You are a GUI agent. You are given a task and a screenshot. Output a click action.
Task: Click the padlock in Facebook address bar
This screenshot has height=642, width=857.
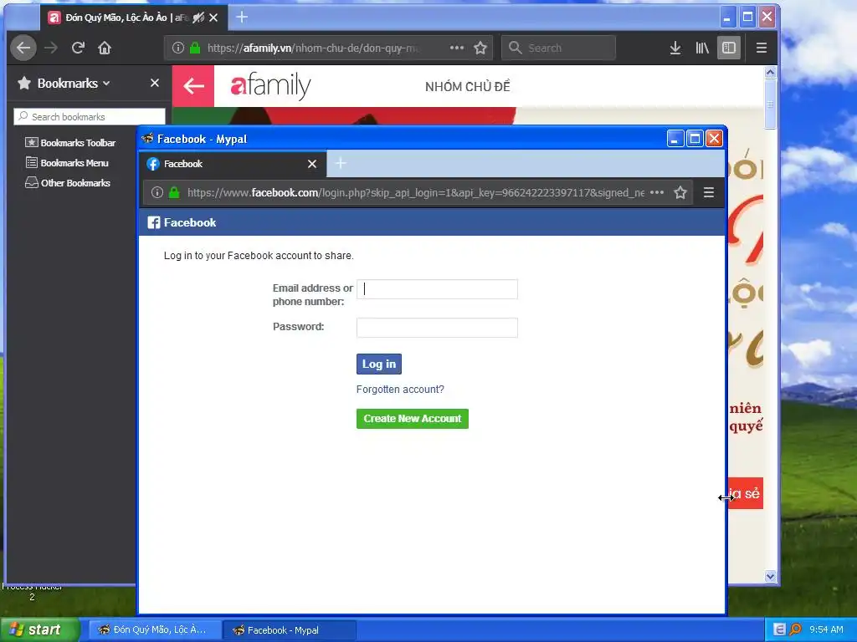[174, 193]
